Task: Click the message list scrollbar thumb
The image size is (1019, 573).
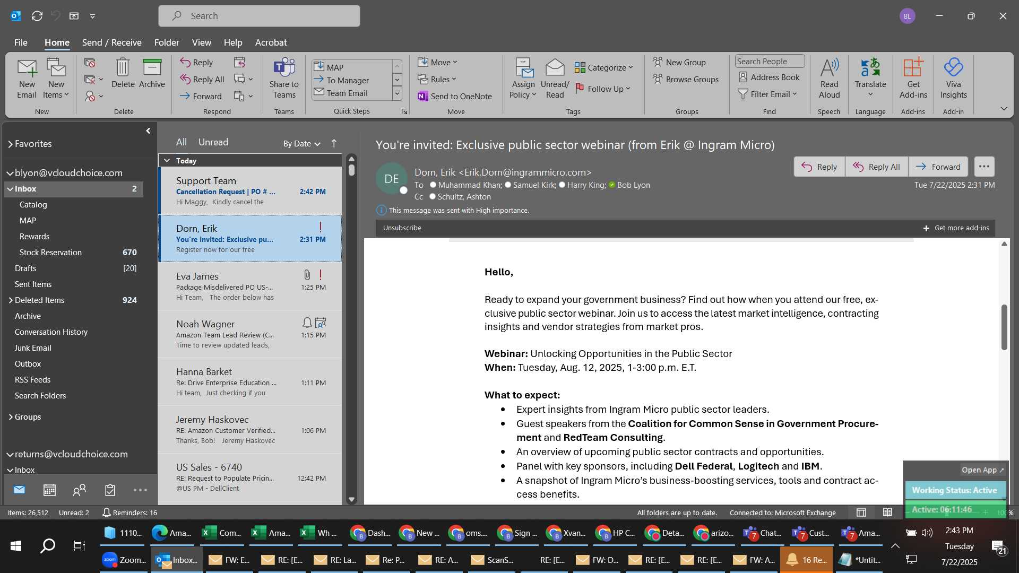Action: point(351,170)
